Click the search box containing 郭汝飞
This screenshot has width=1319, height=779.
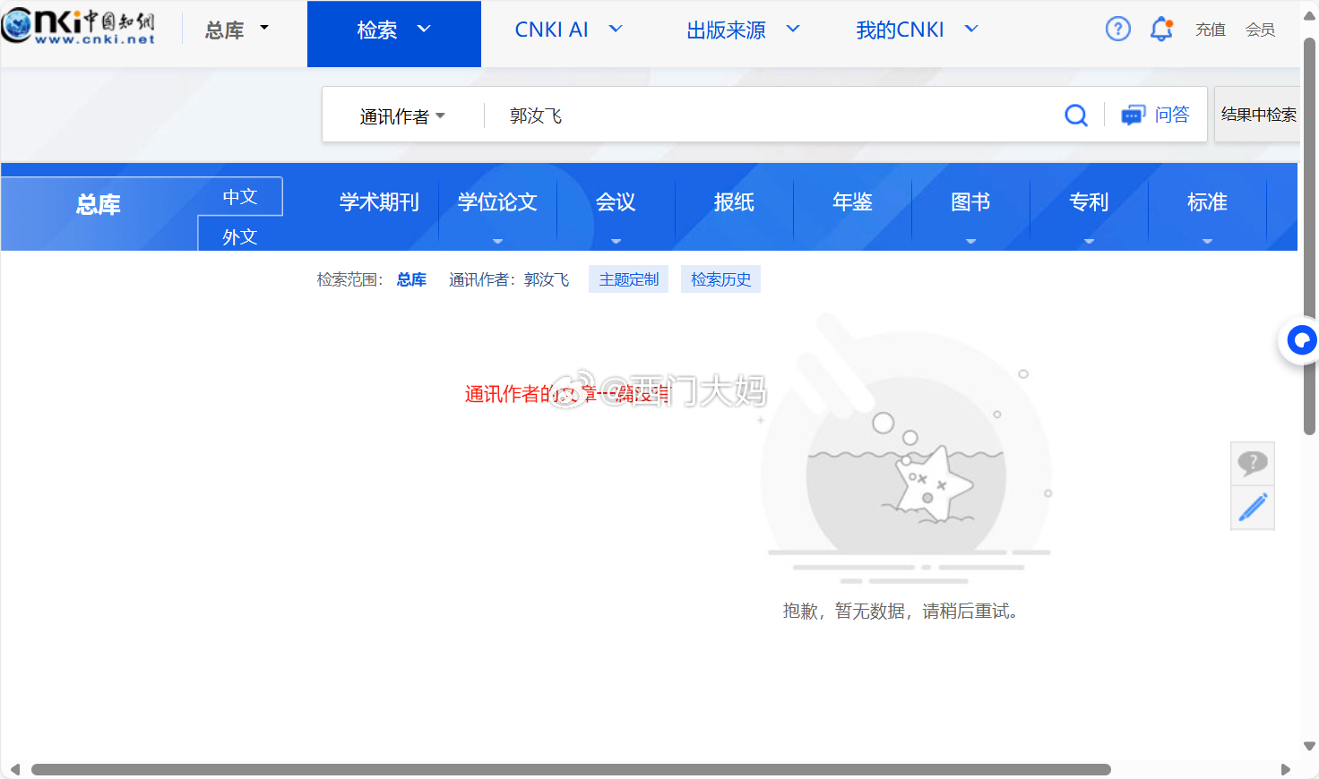tap(771, 116)
